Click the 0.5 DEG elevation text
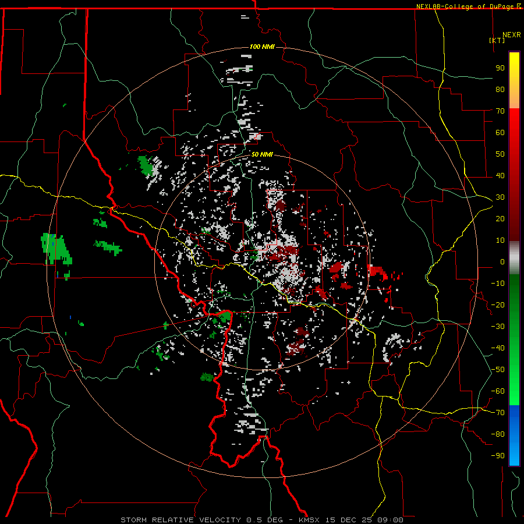 [x=264, y=520]
